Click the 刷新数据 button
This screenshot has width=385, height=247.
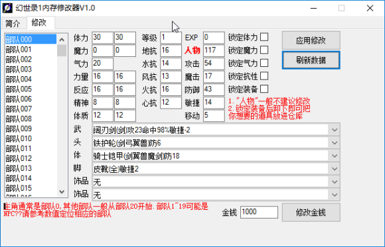tap(311, 60)
